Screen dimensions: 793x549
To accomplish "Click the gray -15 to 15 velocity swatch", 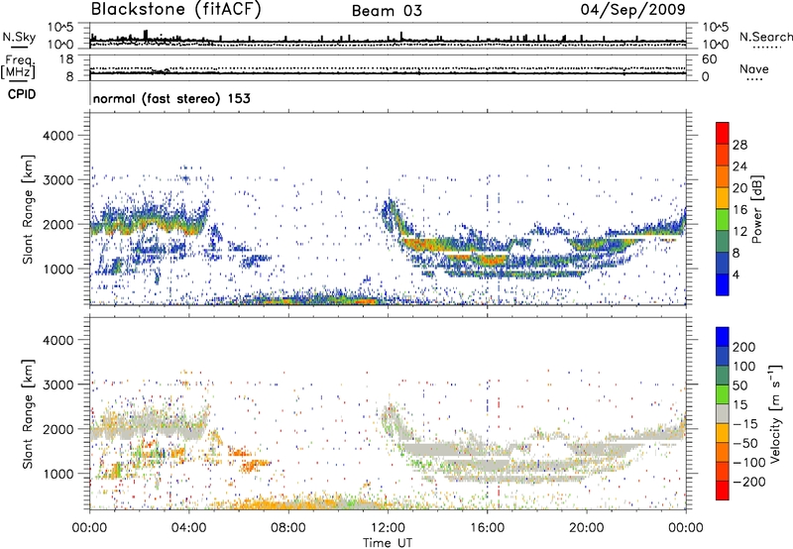I will pos(723,414).
